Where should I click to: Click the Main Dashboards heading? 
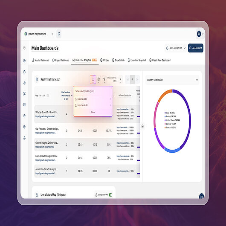click(45, 48)
